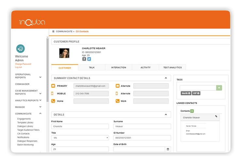Click the Home telephone icon
242x164 pixels.
click(x=53, y=101)
